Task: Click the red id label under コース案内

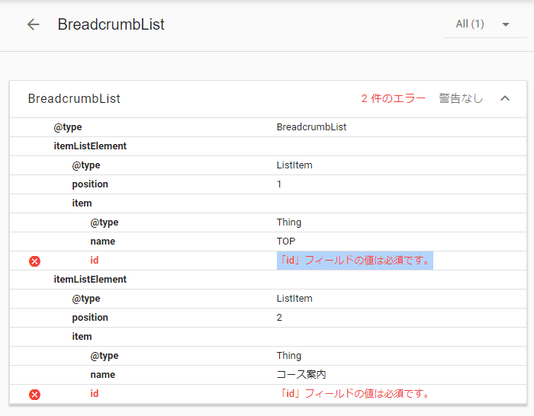Action: (x=95, y=394)
